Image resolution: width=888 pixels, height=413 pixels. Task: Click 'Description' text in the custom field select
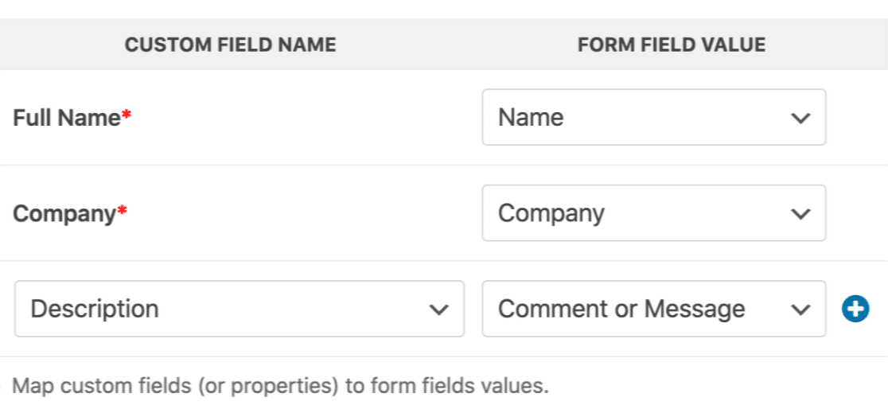(95, 309)
